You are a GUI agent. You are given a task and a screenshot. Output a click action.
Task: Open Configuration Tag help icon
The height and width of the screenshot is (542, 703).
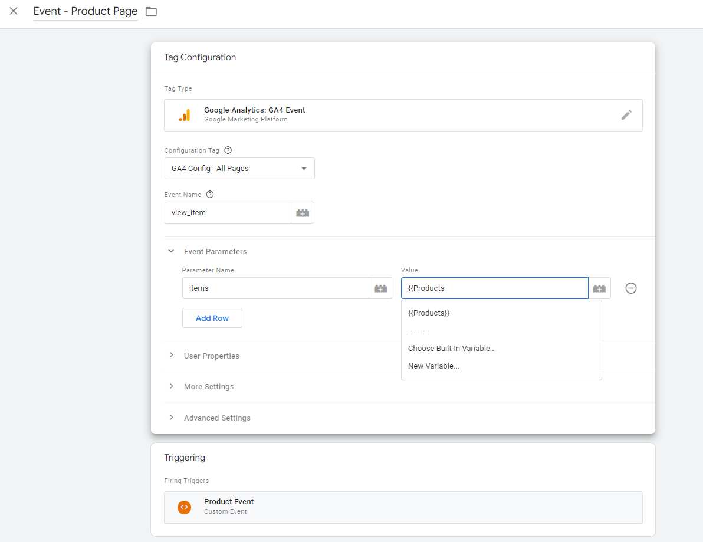pos(228,150)
